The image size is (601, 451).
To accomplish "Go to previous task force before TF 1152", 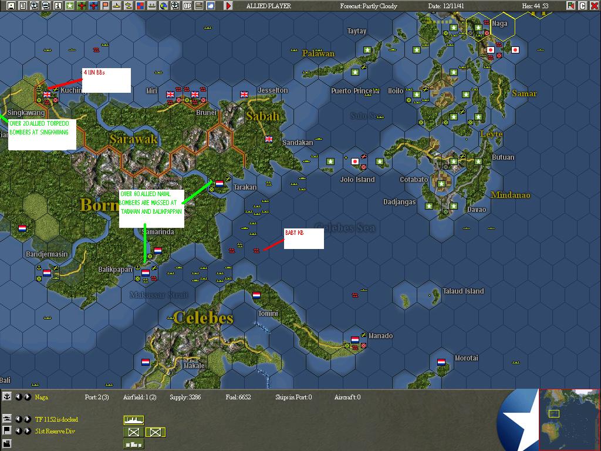I will click(18, 419).
